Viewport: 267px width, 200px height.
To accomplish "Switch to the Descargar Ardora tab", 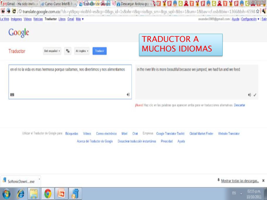I will (x=134, y=4).
